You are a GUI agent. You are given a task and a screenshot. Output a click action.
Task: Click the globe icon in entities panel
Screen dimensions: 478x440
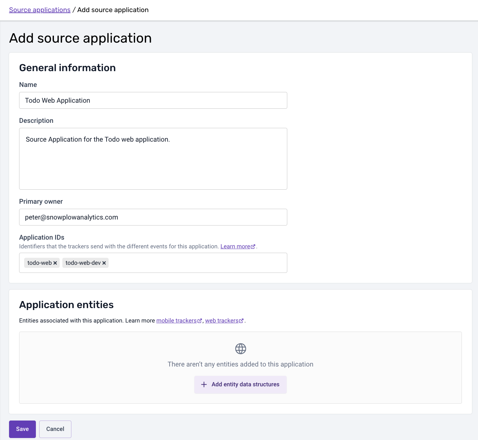[x=241, y=349]
